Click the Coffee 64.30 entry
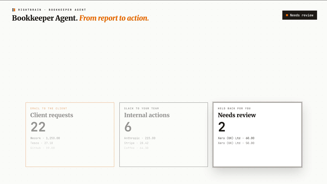The width and height of the screenshot is (327, 184). point(136,148)
